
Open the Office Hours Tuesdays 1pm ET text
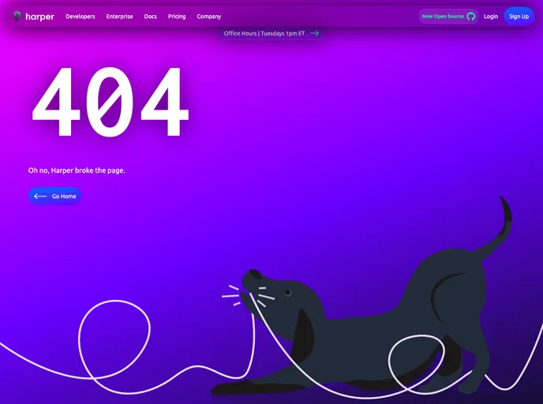(264, 33)
